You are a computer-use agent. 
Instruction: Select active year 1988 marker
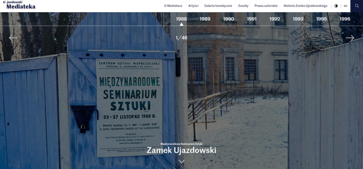point(181,19)
